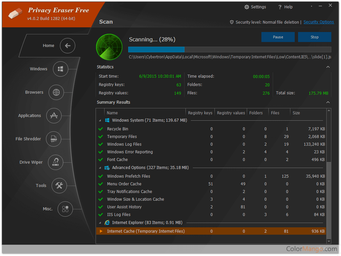Click the Settings gear icon
This screenshot has height=256, width=341.
(246, 7)
